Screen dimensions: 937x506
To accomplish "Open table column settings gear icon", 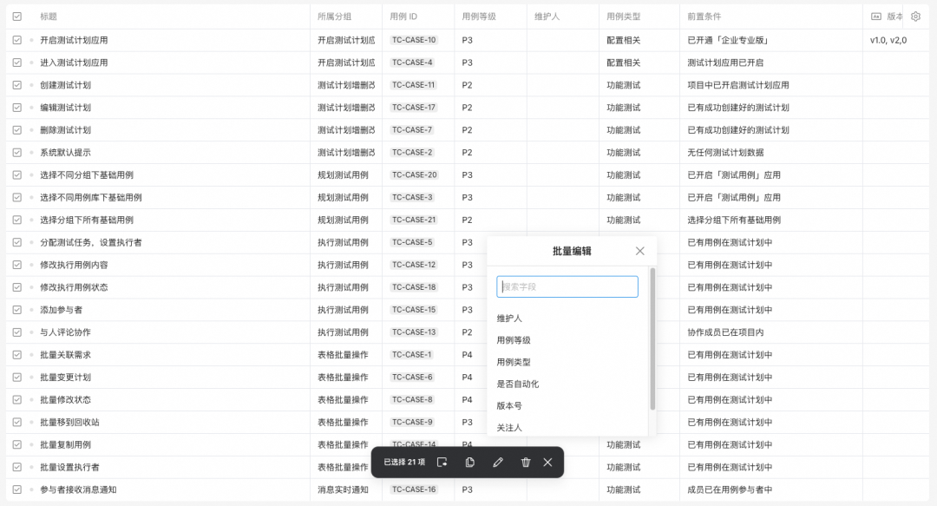I will tap(915, 16).
